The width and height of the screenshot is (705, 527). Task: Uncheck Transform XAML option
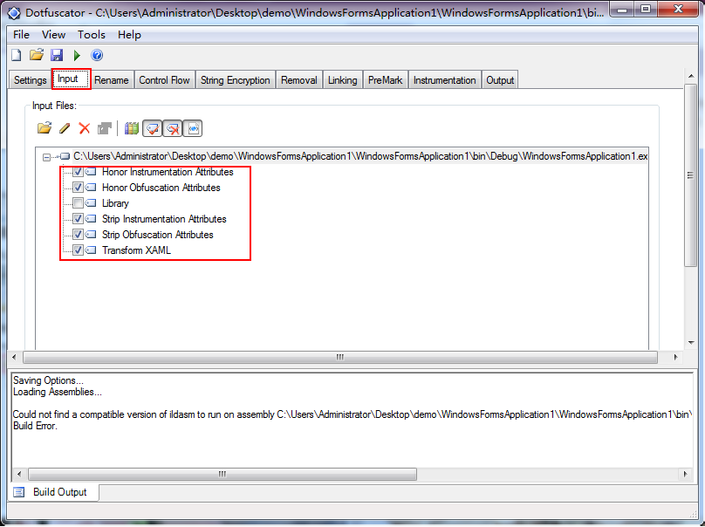[78, 250]
